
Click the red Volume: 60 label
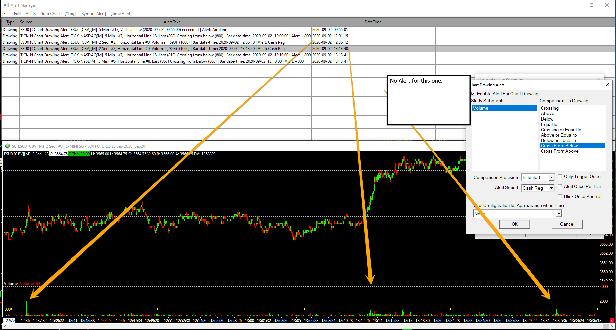point(30,284)
